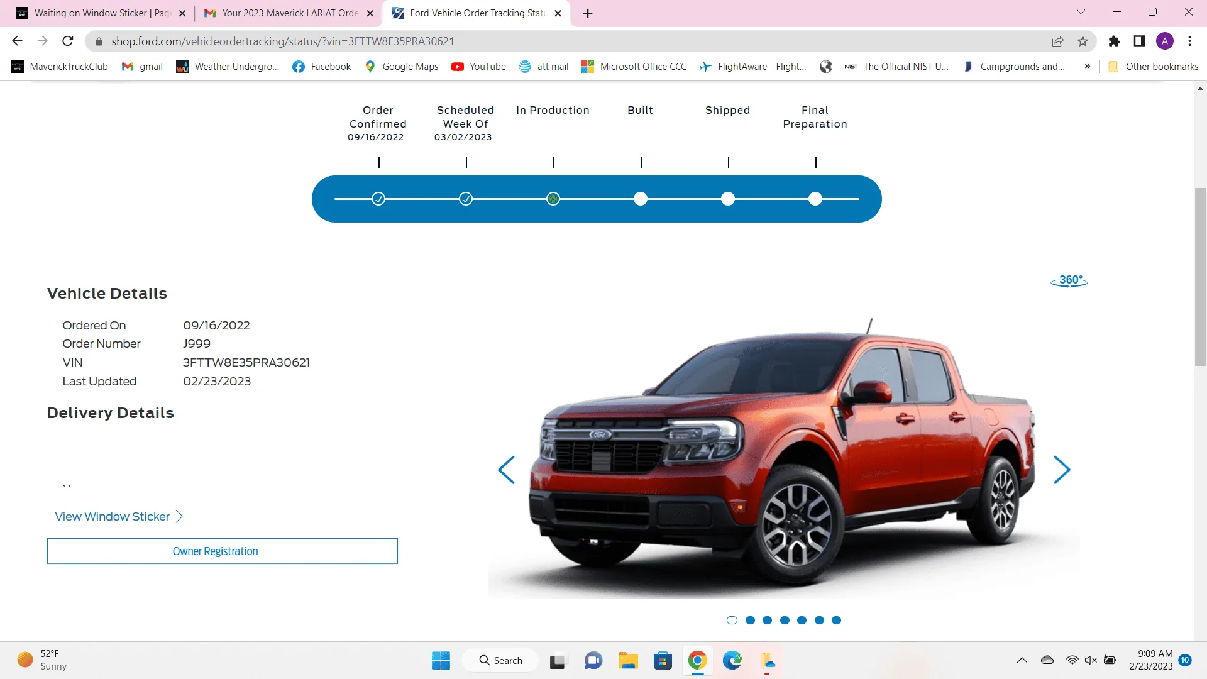Click the browser forward arrow

(x=42, y=41)
